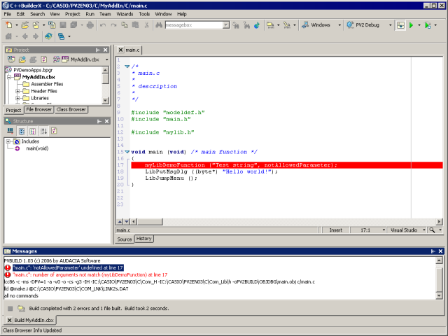Image resolution: width=448 pixels, height=336 pixels.
Task: Click the Project tree scroll down arrow
Action: click(106, 101)
